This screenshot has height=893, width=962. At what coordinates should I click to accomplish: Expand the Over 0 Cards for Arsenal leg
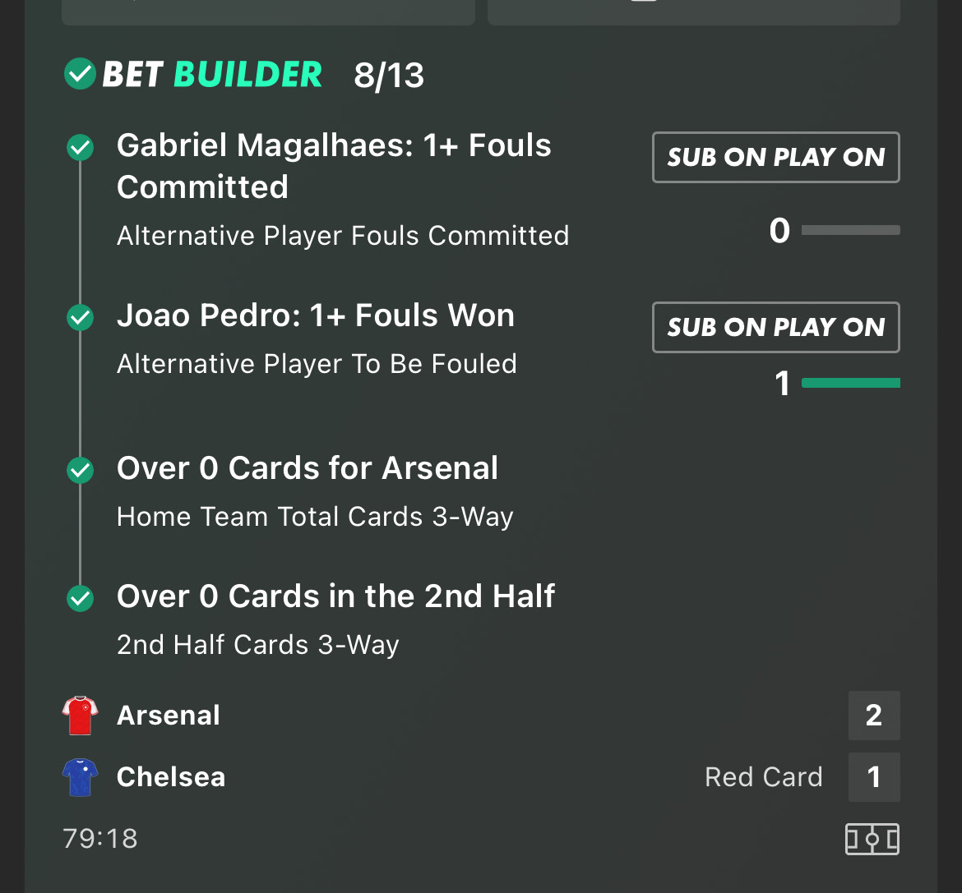[308, 467]
